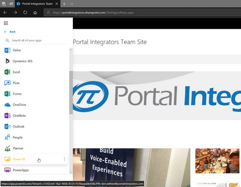
Task: Open OneNote from the app list
Action: coord(35,116)
